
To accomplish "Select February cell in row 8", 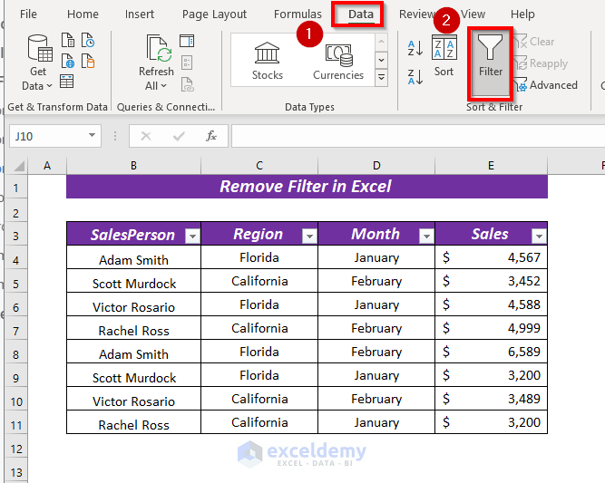I will (376, 352).
